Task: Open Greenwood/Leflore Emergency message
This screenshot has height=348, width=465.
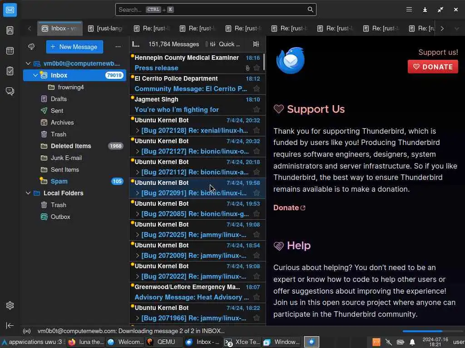Action: click(197, 292)
